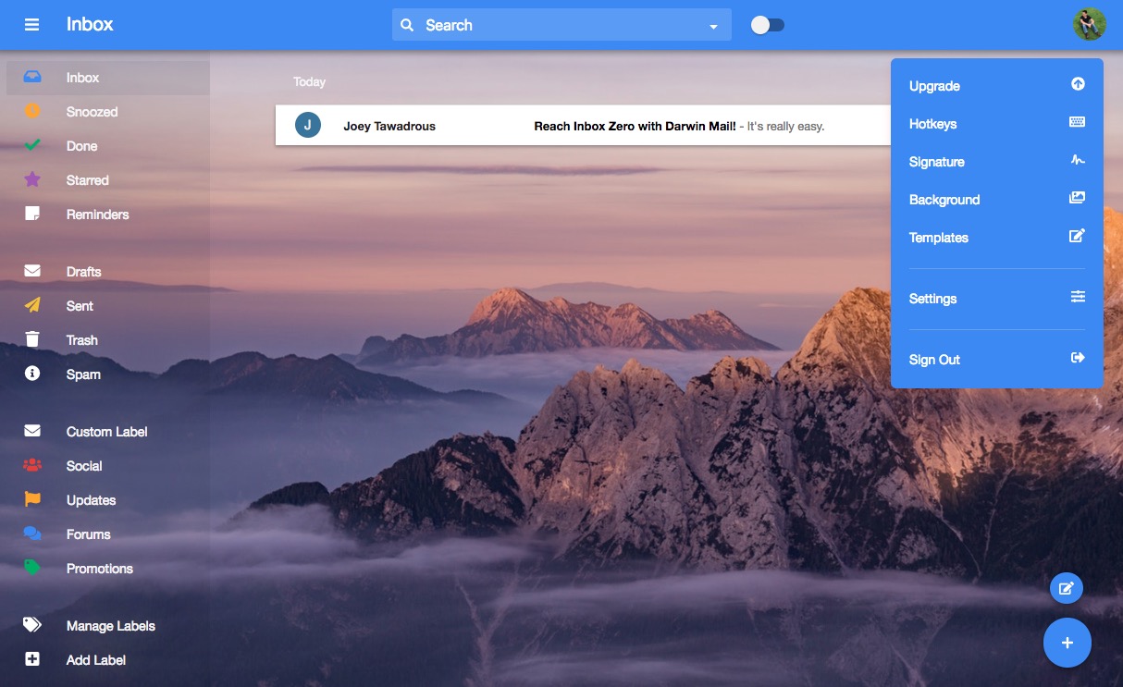This screenshot has width=1123, height=687.
Task: Open Starred via the purple star icon
Action: point(32,180)
